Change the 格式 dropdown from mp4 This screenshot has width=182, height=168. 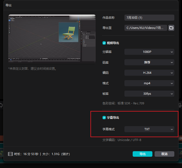click(149, 83)
